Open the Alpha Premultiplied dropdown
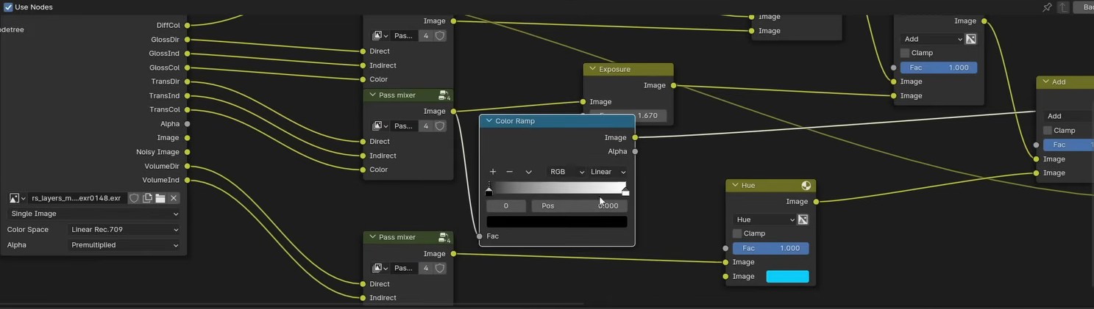The image size is (1094, 309). [x=124, y=245]
